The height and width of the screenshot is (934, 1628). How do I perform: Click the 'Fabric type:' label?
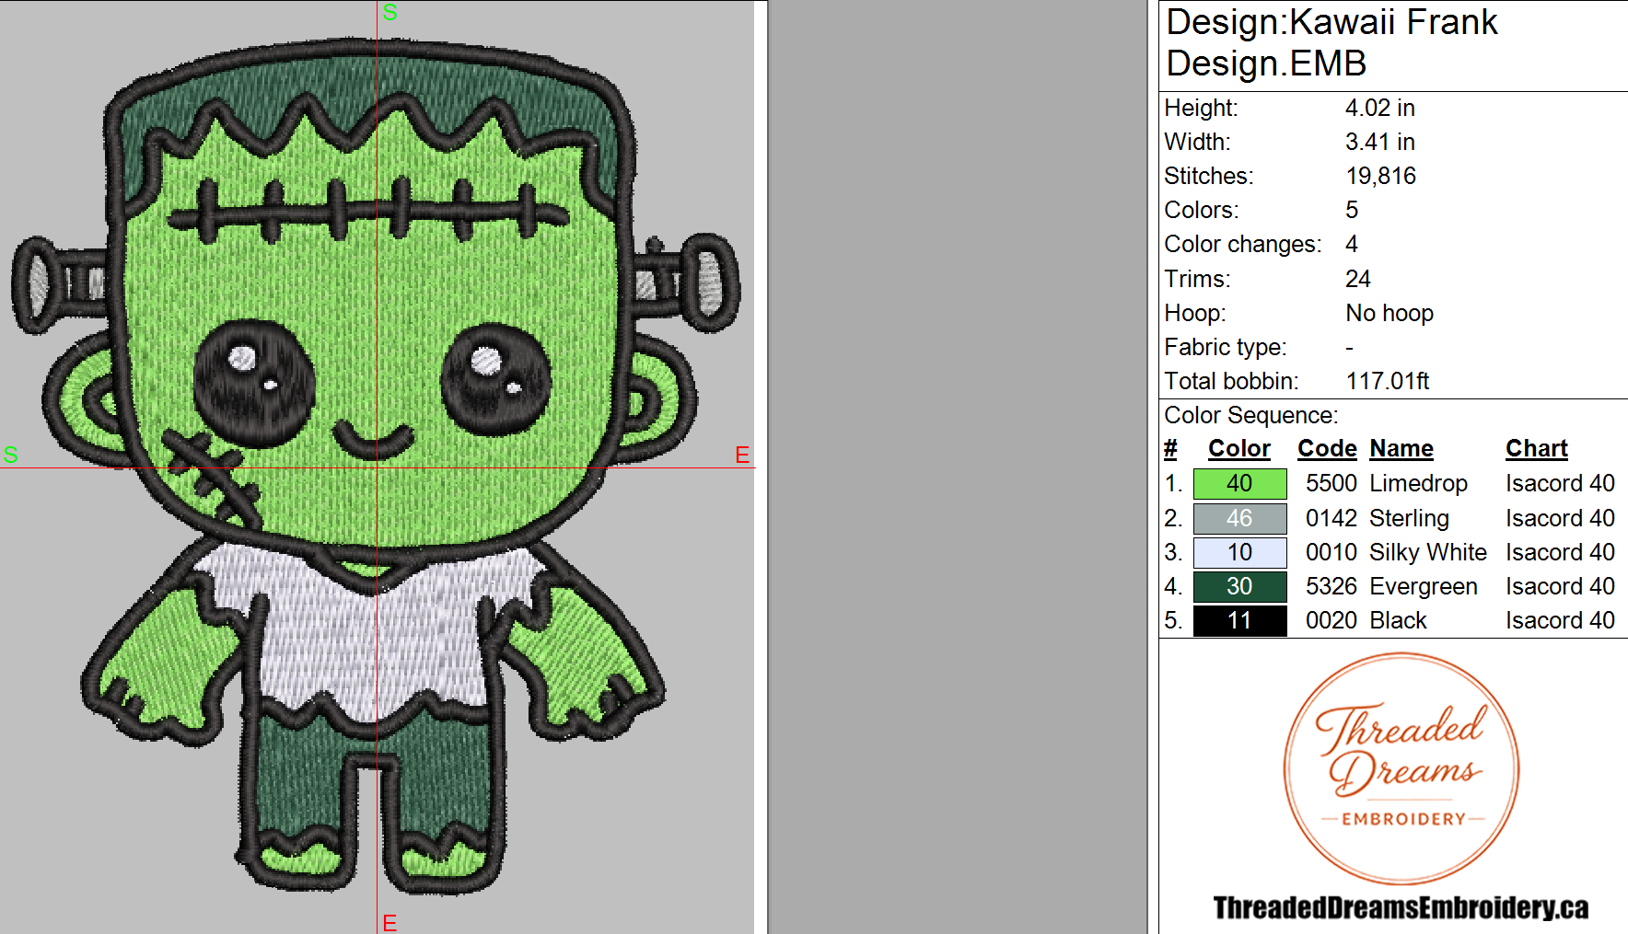1225,348
